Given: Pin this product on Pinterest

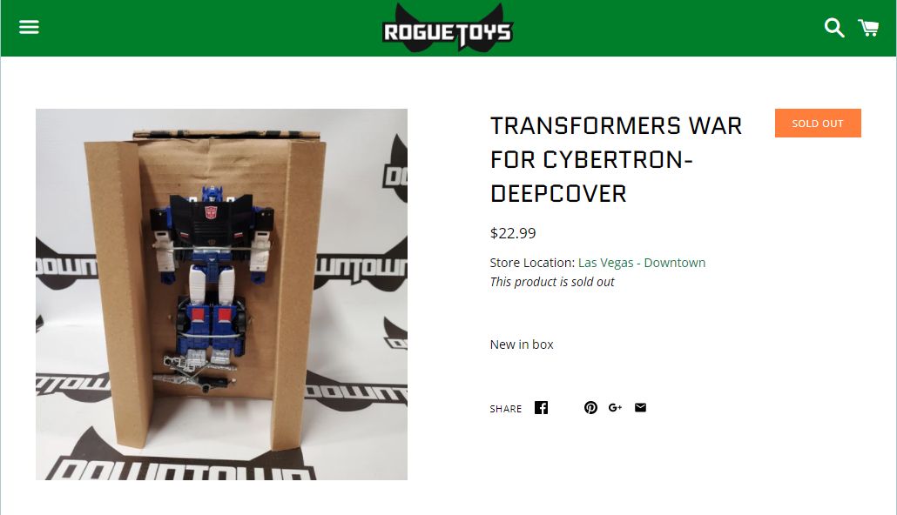Looking at the screenshot, I should click(591, 407).
